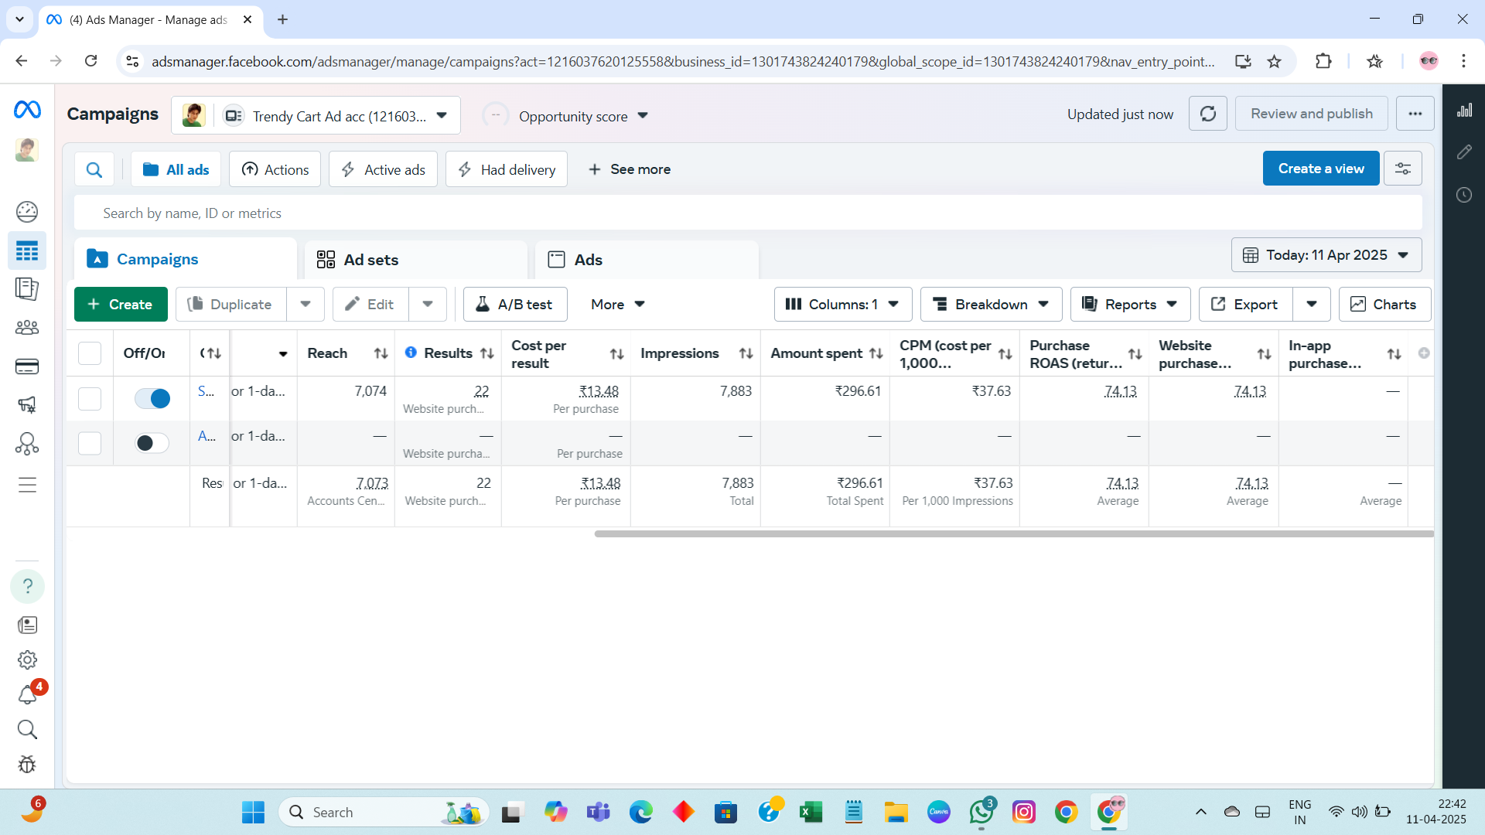Check the select-all campaigns header checkbox
1485x835 pixels.
tap(90, 353)
